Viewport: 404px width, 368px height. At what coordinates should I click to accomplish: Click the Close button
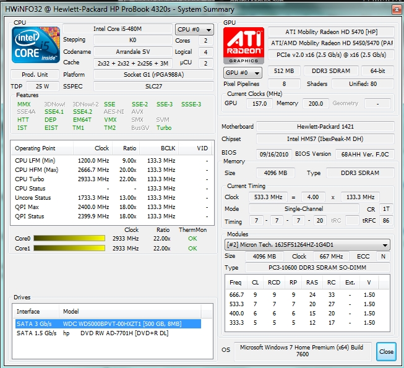click(x=386, y=351)
